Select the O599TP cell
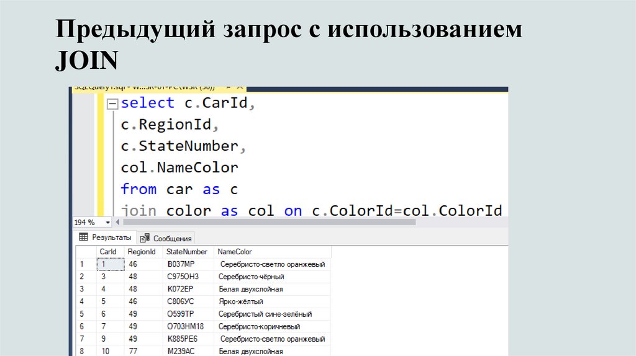 pyautogui.click(x=188, y=314)
